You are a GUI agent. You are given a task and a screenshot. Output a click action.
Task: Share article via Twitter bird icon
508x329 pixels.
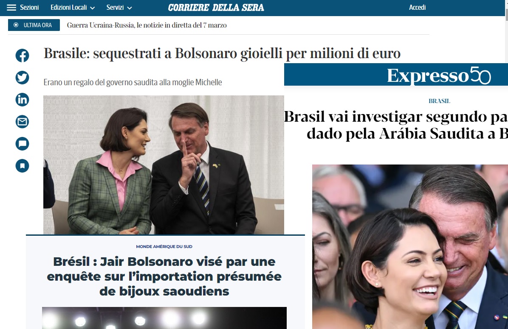23,78
